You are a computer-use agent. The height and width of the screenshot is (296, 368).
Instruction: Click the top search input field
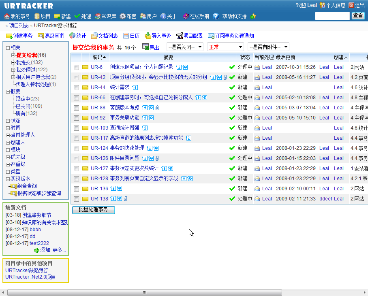coord(332,16)
